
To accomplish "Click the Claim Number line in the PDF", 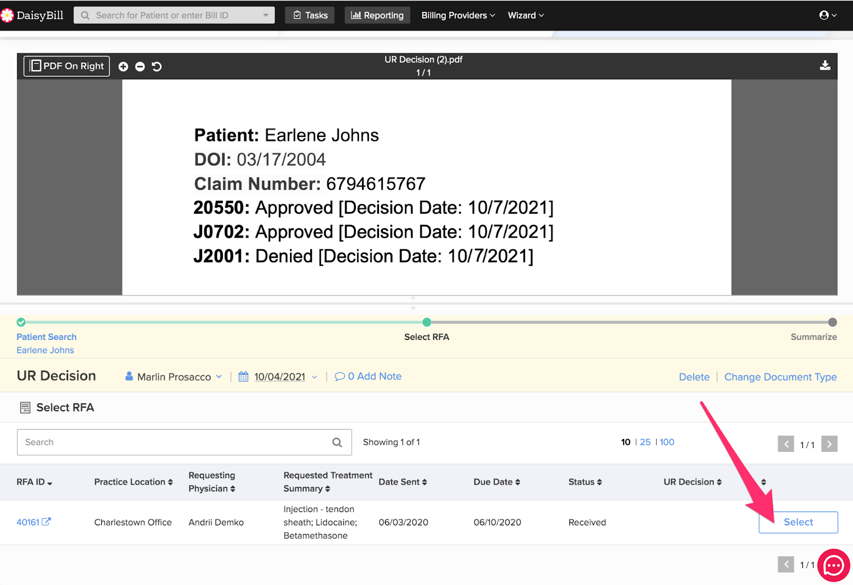I will [x=310, y=184].
